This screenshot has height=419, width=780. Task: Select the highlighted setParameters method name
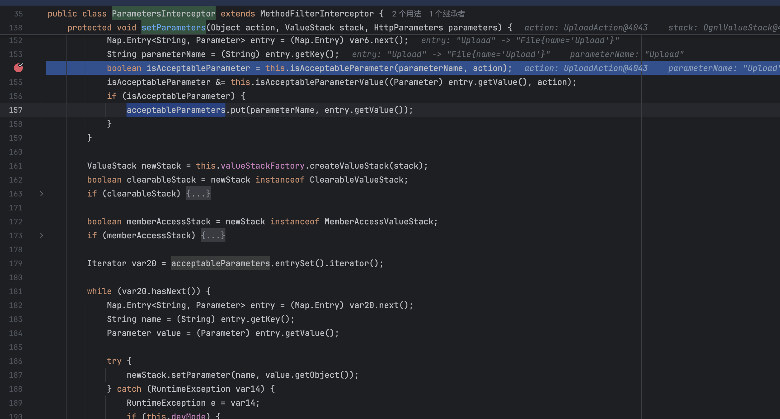coord(173,28)
